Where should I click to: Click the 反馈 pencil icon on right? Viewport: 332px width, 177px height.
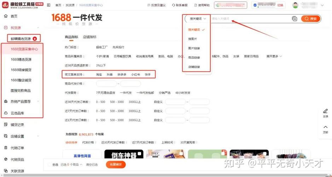(x=325, y=111)
